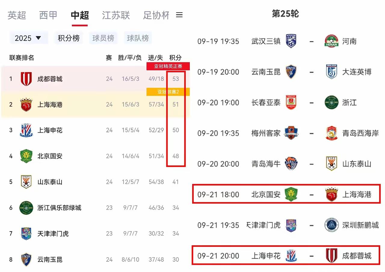385x272 pixels.
Task: Click the 上海海港 crest in row 2
Action: pyautogui.click(x=26, y=104)
